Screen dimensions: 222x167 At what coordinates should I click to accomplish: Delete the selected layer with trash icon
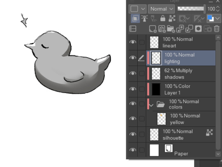[x=217, y=29]
